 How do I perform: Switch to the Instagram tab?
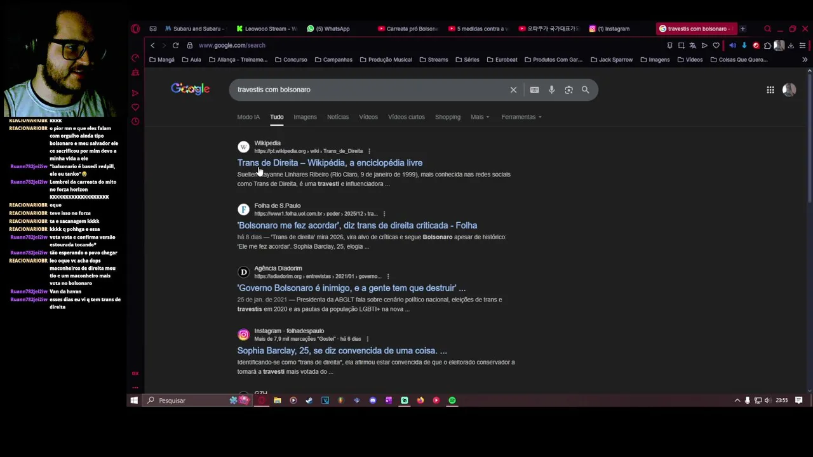tap(610, 29)
